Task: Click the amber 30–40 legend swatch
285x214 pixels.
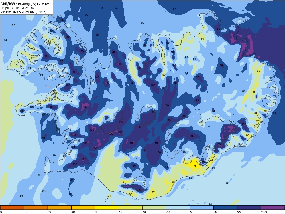Action: point(83,208)
